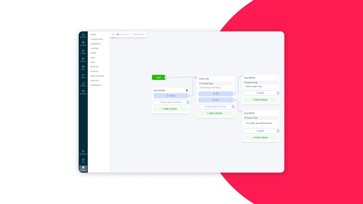This screenshot has width=363, height=204.
Task: Click plus connector on Step #5620 Transfer
Action: (278, 93)
